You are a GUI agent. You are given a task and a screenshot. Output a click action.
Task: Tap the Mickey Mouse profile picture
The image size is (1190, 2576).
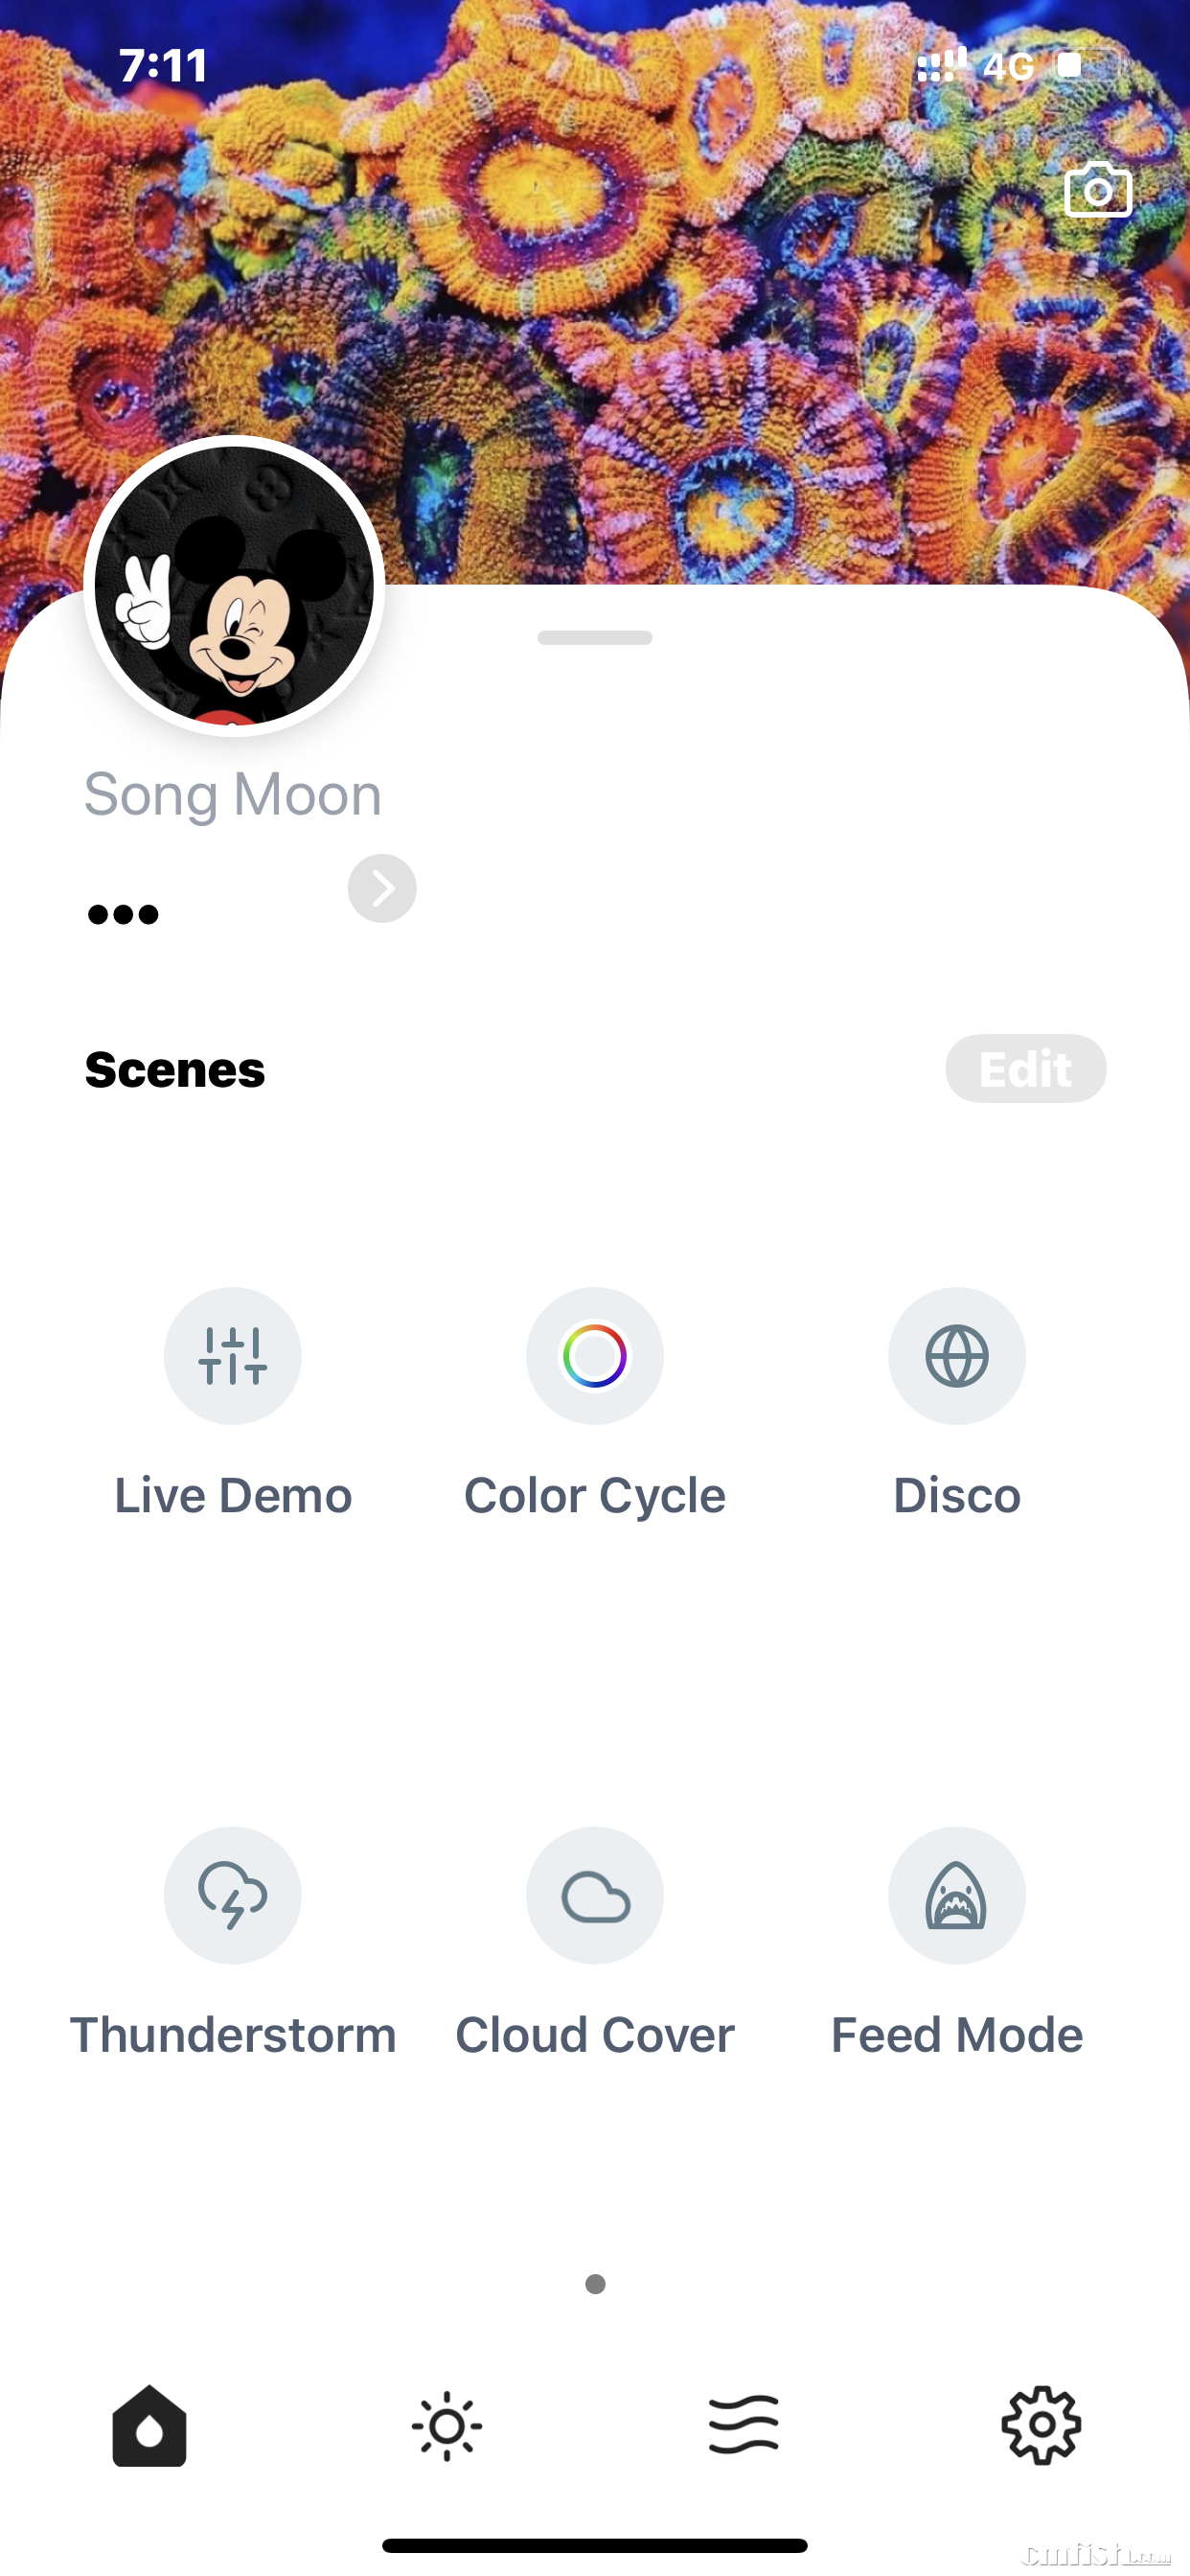[x=234, y=586]
